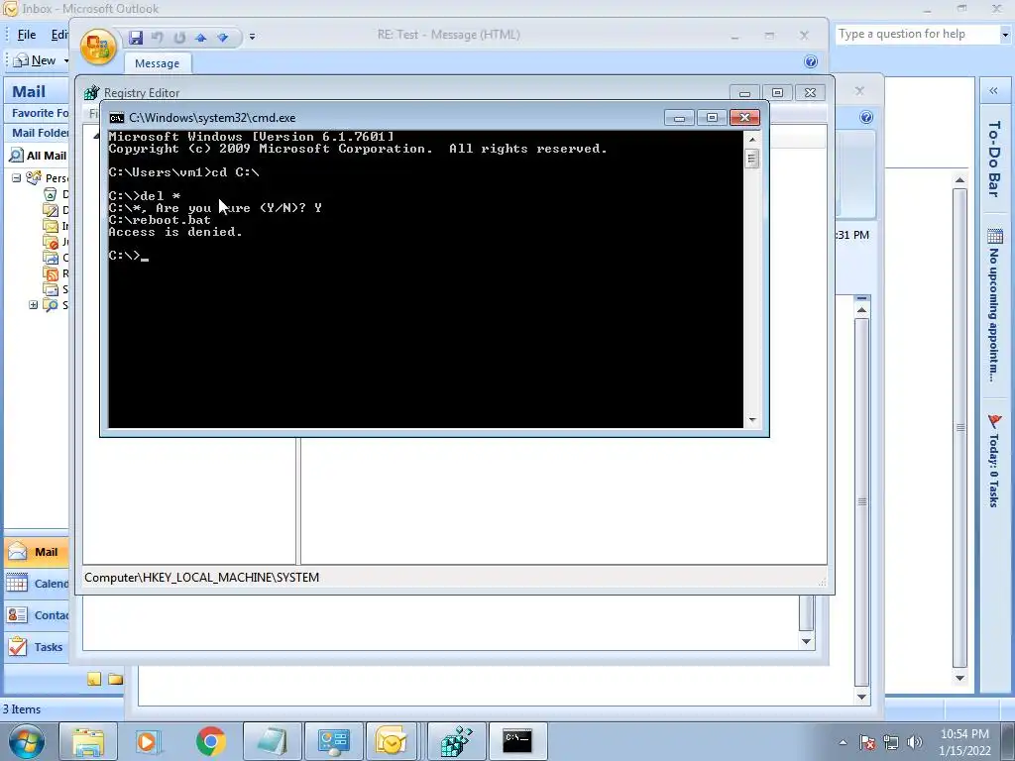Click the Action Center flag tray icon
The image size is (1015, 761).
pyautogui.click(x=866, y=742)
